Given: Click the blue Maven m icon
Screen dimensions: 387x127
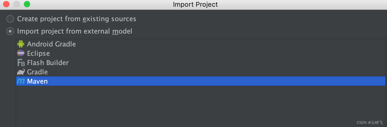Looking at the screenshot, I should 21,81.
